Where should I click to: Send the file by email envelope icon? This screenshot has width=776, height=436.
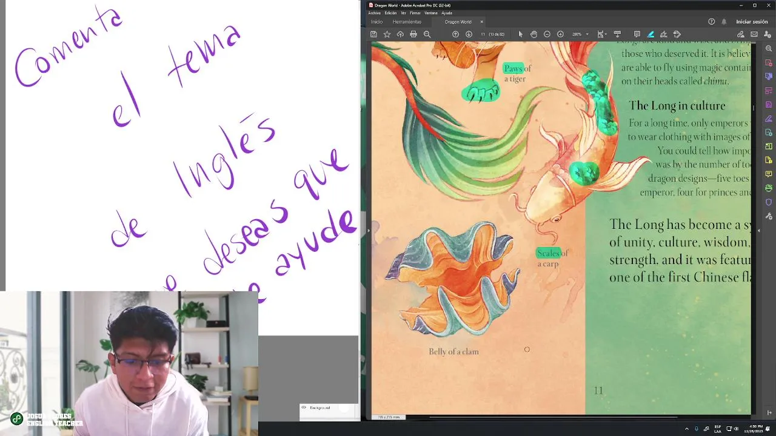(754, 35)
